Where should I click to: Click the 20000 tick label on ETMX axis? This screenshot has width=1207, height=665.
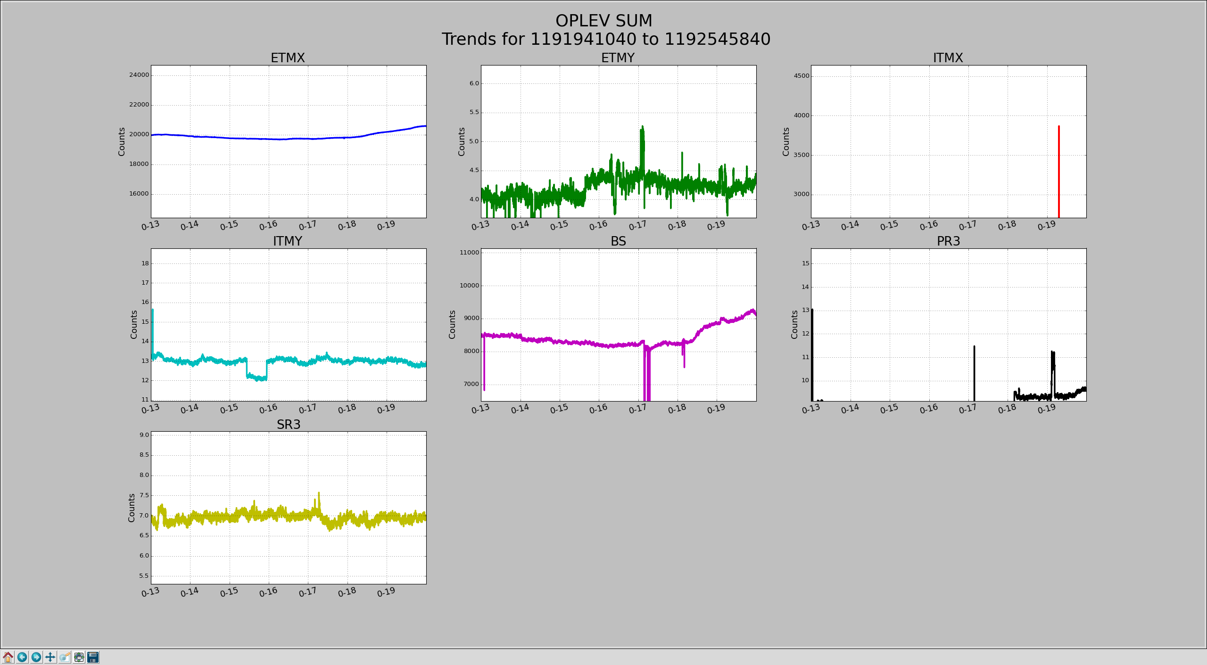point(139,134)
